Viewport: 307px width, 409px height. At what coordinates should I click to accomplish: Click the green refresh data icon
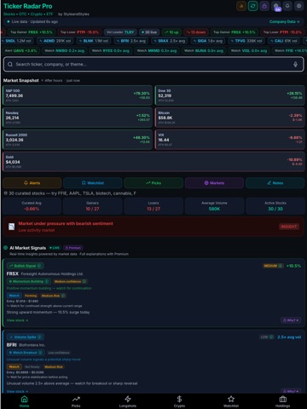[252, 6]
